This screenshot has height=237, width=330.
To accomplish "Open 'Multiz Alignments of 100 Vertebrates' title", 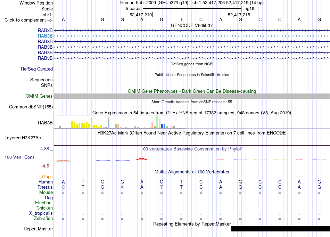I will coord(192,172).
